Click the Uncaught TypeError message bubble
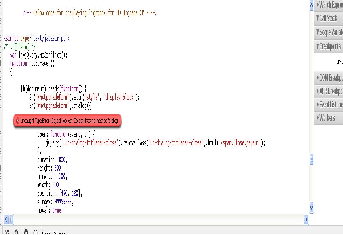This screenshot has width=343, height=235. tap(67, 121)
